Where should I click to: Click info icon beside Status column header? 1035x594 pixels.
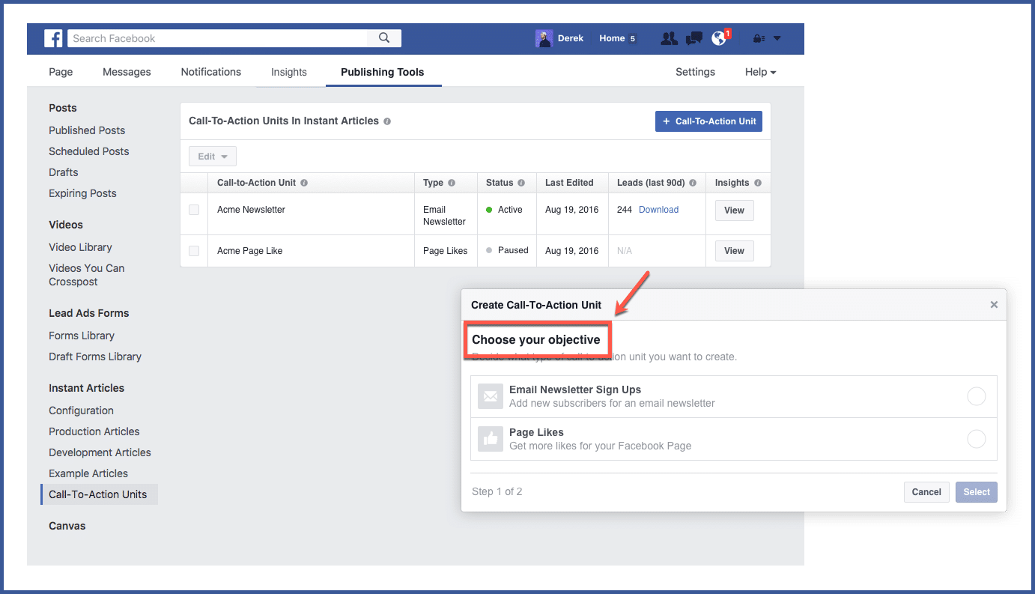(x=521, y=183)
